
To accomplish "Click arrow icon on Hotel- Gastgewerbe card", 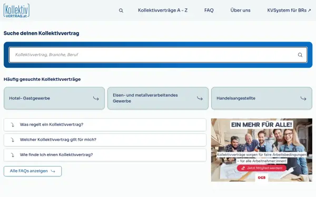I will point(96,98).
